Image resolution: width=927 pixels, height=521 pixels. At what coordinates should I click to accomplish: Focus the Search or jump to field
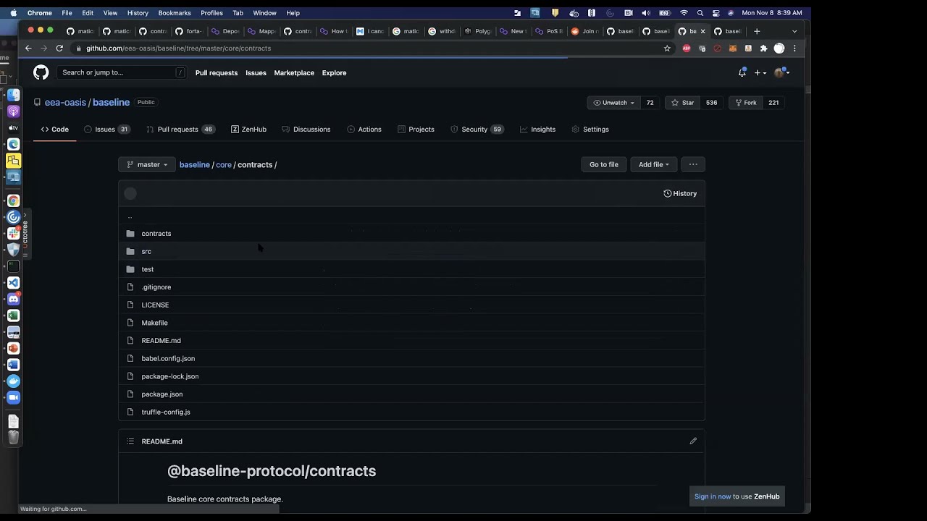point(122,72)
